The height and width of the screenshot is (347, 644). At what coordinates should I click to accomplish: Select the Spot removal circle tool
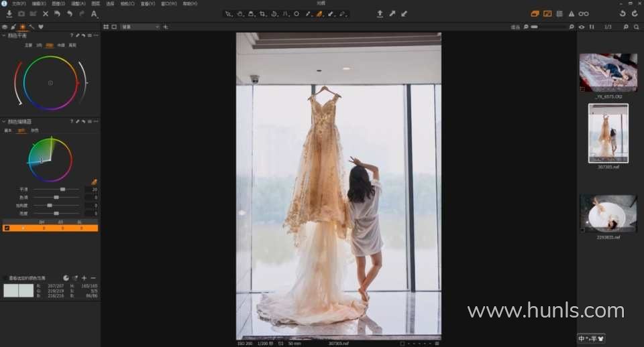click(297, 14)
